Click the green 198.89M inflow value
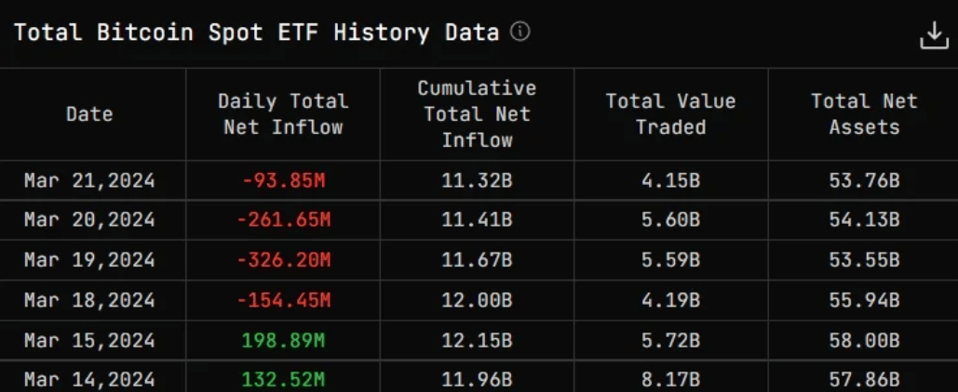The image size is (958, 392). (x=283, y=340)
